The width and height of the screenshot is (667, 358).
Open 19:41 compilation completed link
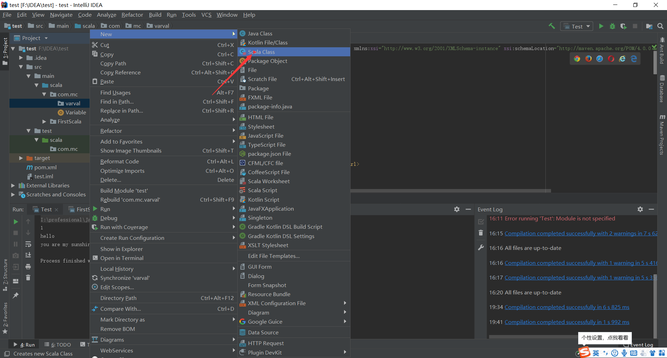click(567, 322)
